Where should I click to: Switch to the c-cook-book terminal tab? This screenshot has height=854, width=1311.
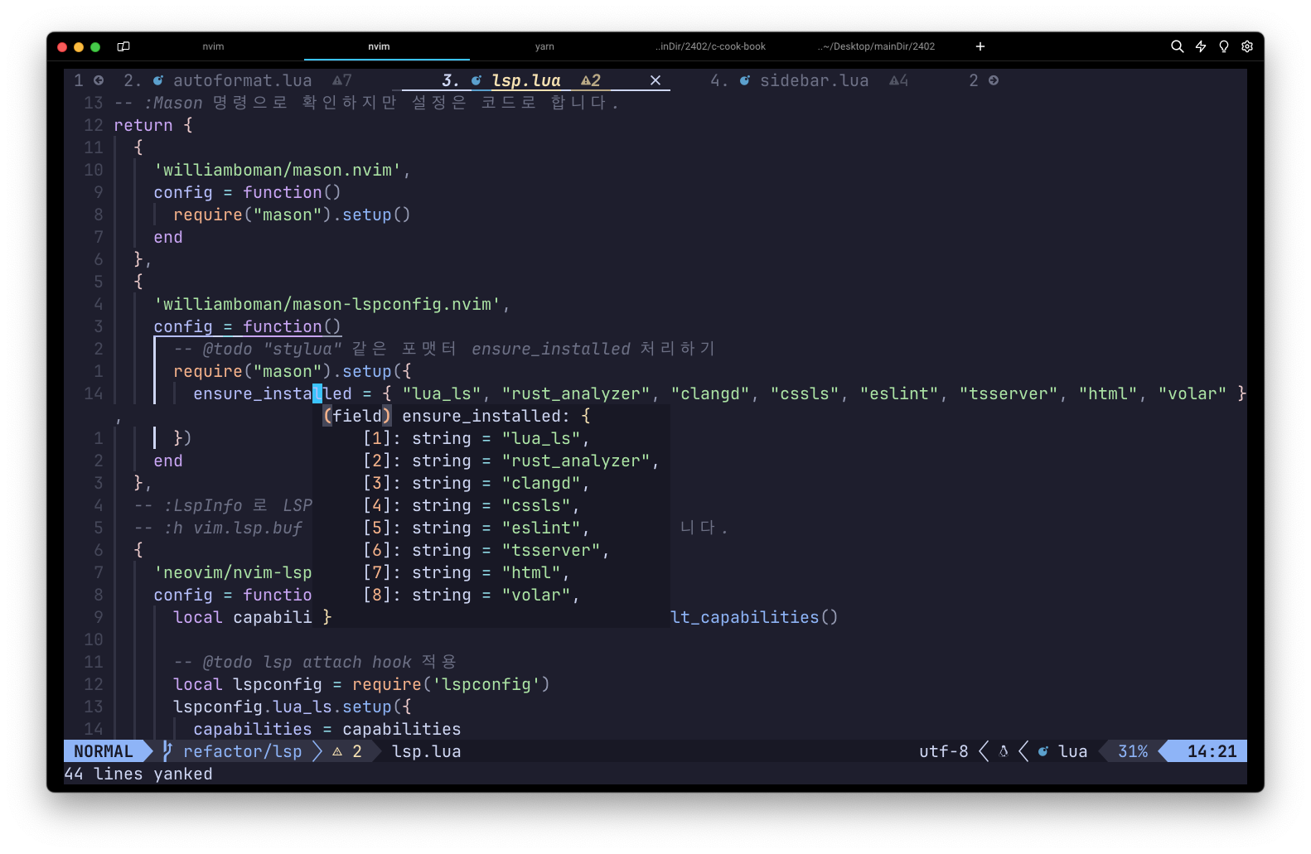(711, 46)
